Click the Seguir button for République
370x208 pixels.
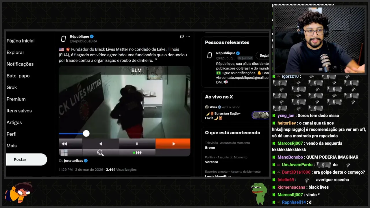pyautogui.click(x=262, y=55)
